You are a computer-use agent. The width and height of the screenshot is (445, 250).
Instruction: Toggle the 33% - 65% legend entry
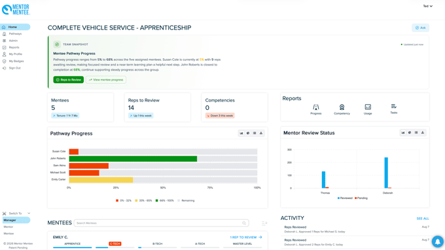(143, 201)
